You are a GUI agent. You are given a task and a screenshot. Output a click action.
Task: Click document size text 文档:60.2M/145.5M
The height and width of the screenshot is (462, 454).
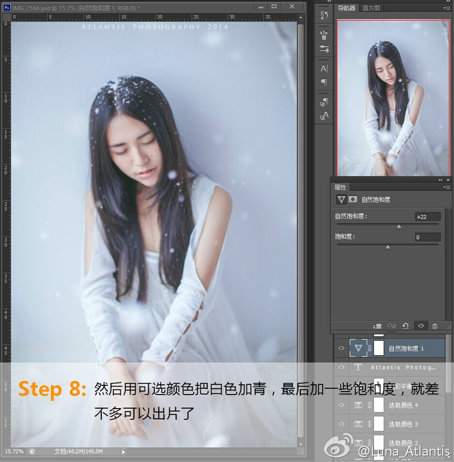tap(78, 451)
